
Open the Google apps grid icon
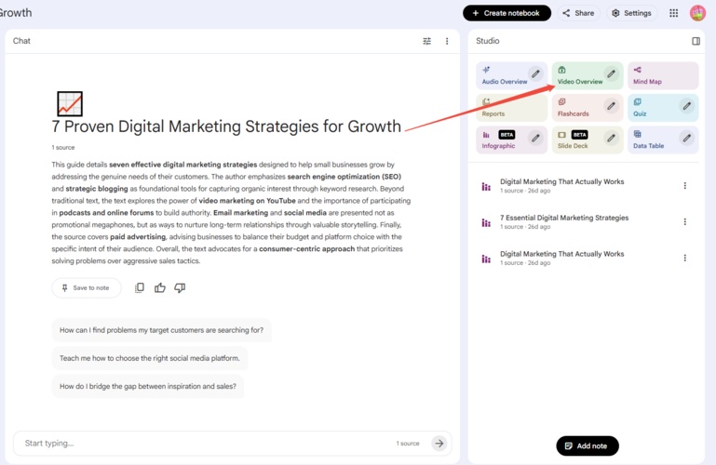pos(673,13)
